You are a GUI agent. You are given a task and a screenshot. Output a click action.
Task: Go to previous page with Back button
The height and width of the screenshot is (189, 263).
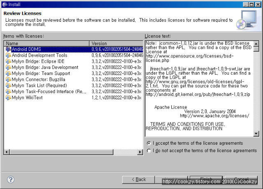pos(138,180)
